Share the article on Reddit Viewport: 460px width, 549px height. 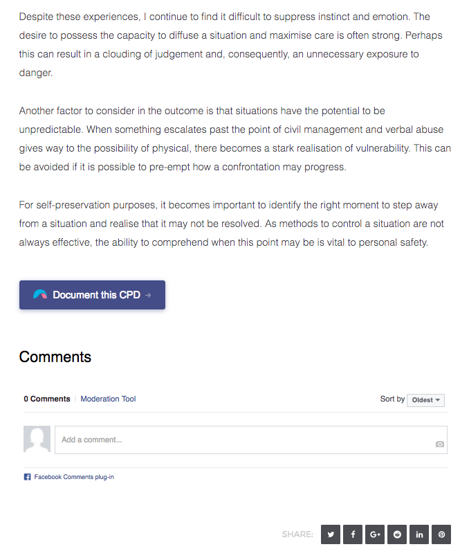click(397, 534)
